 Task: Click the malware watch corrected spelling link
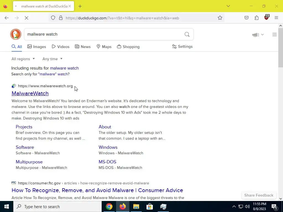[64, 68]
